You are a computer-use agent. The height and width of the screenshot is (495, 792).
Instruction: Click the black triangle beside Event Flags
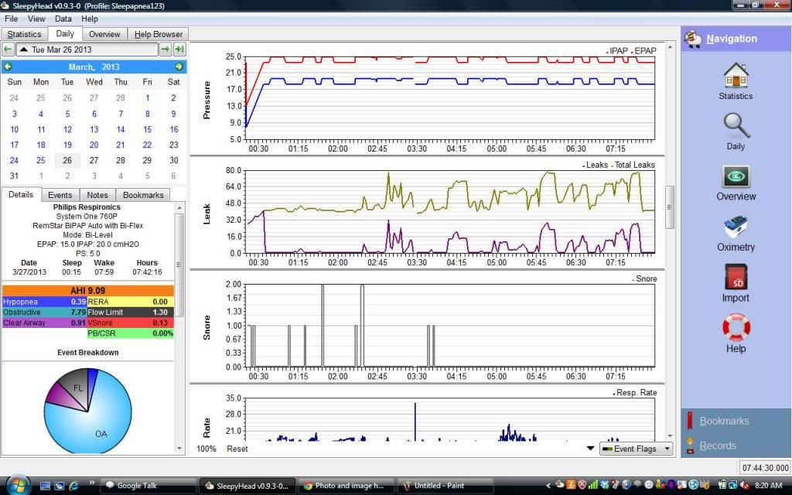tap(590, 449)
